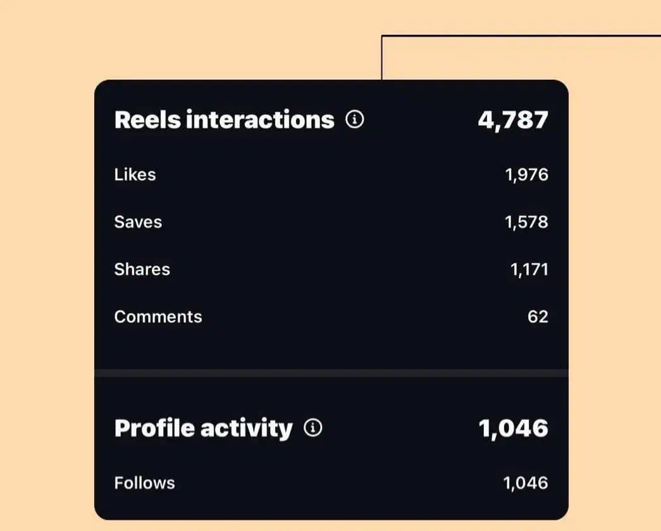Select the Shares label
Image resolution: width=661 pixels, height=531 pixels.
click(x=142, y=269)
